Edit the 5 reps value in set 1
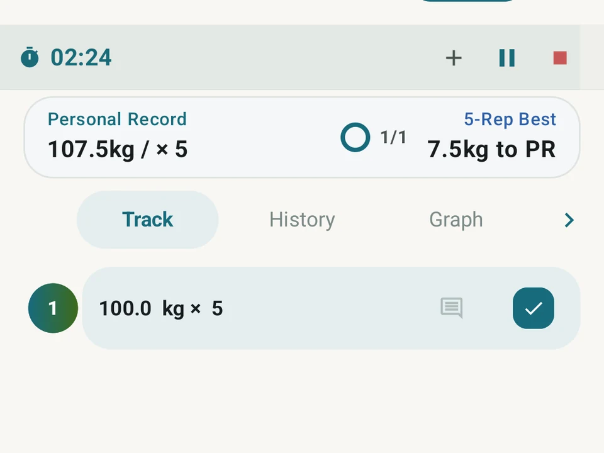The width and height of the screenshot is (604, 453). click(x=217, y=308)
